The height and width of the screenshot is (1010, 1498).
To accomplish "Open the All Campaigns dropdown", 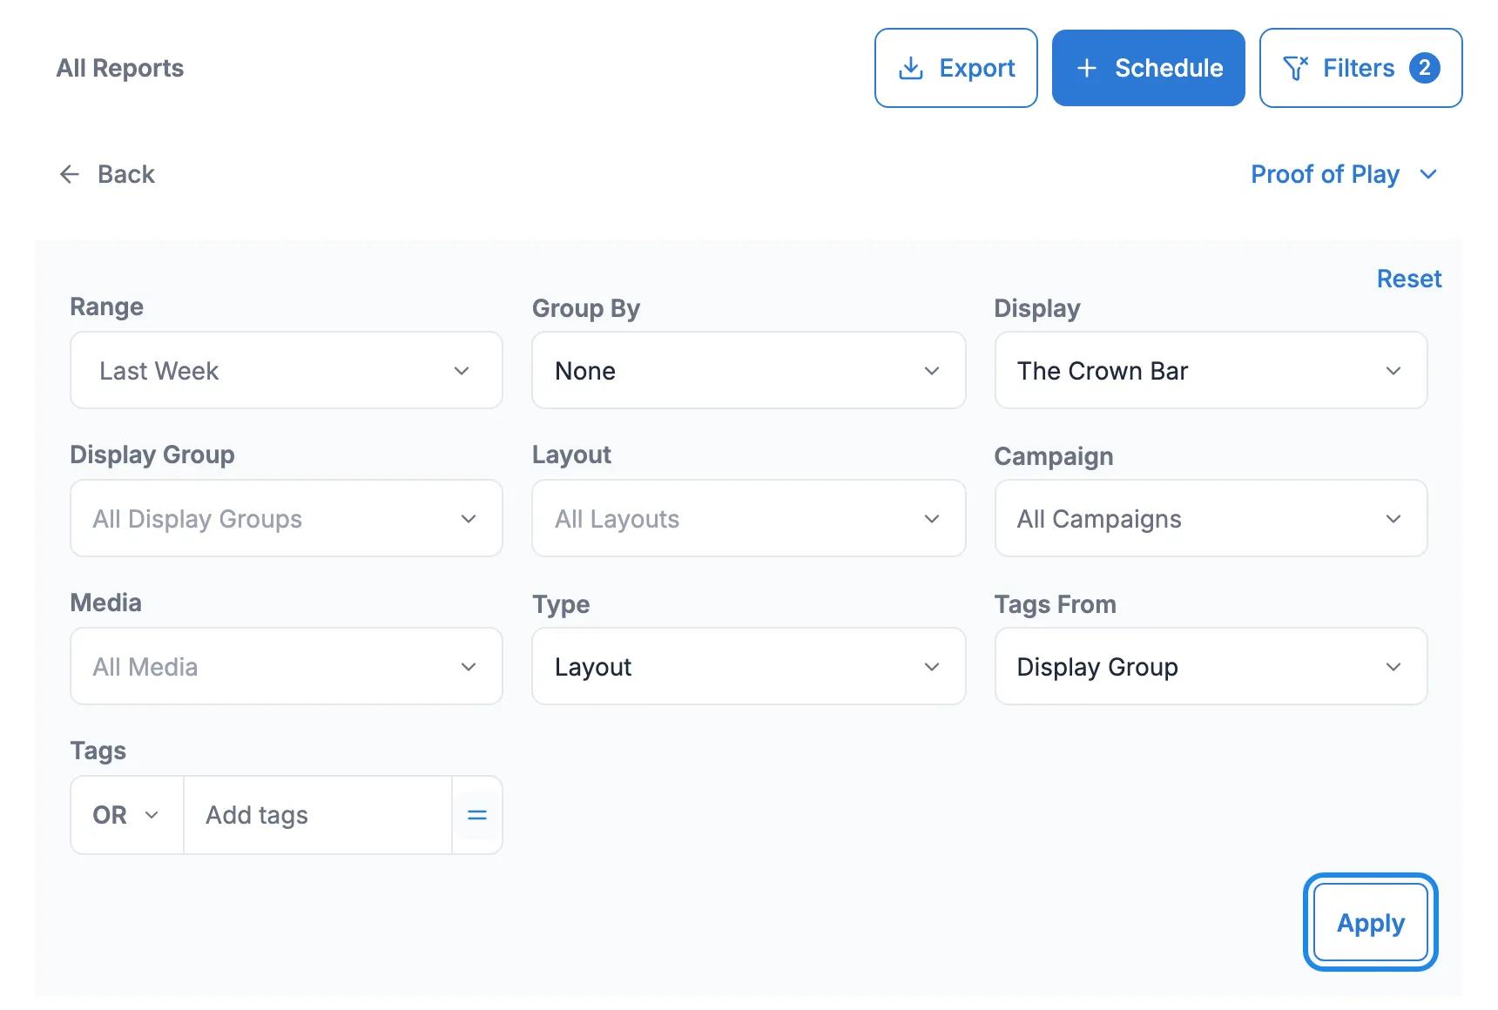I will coord(1211,518).
